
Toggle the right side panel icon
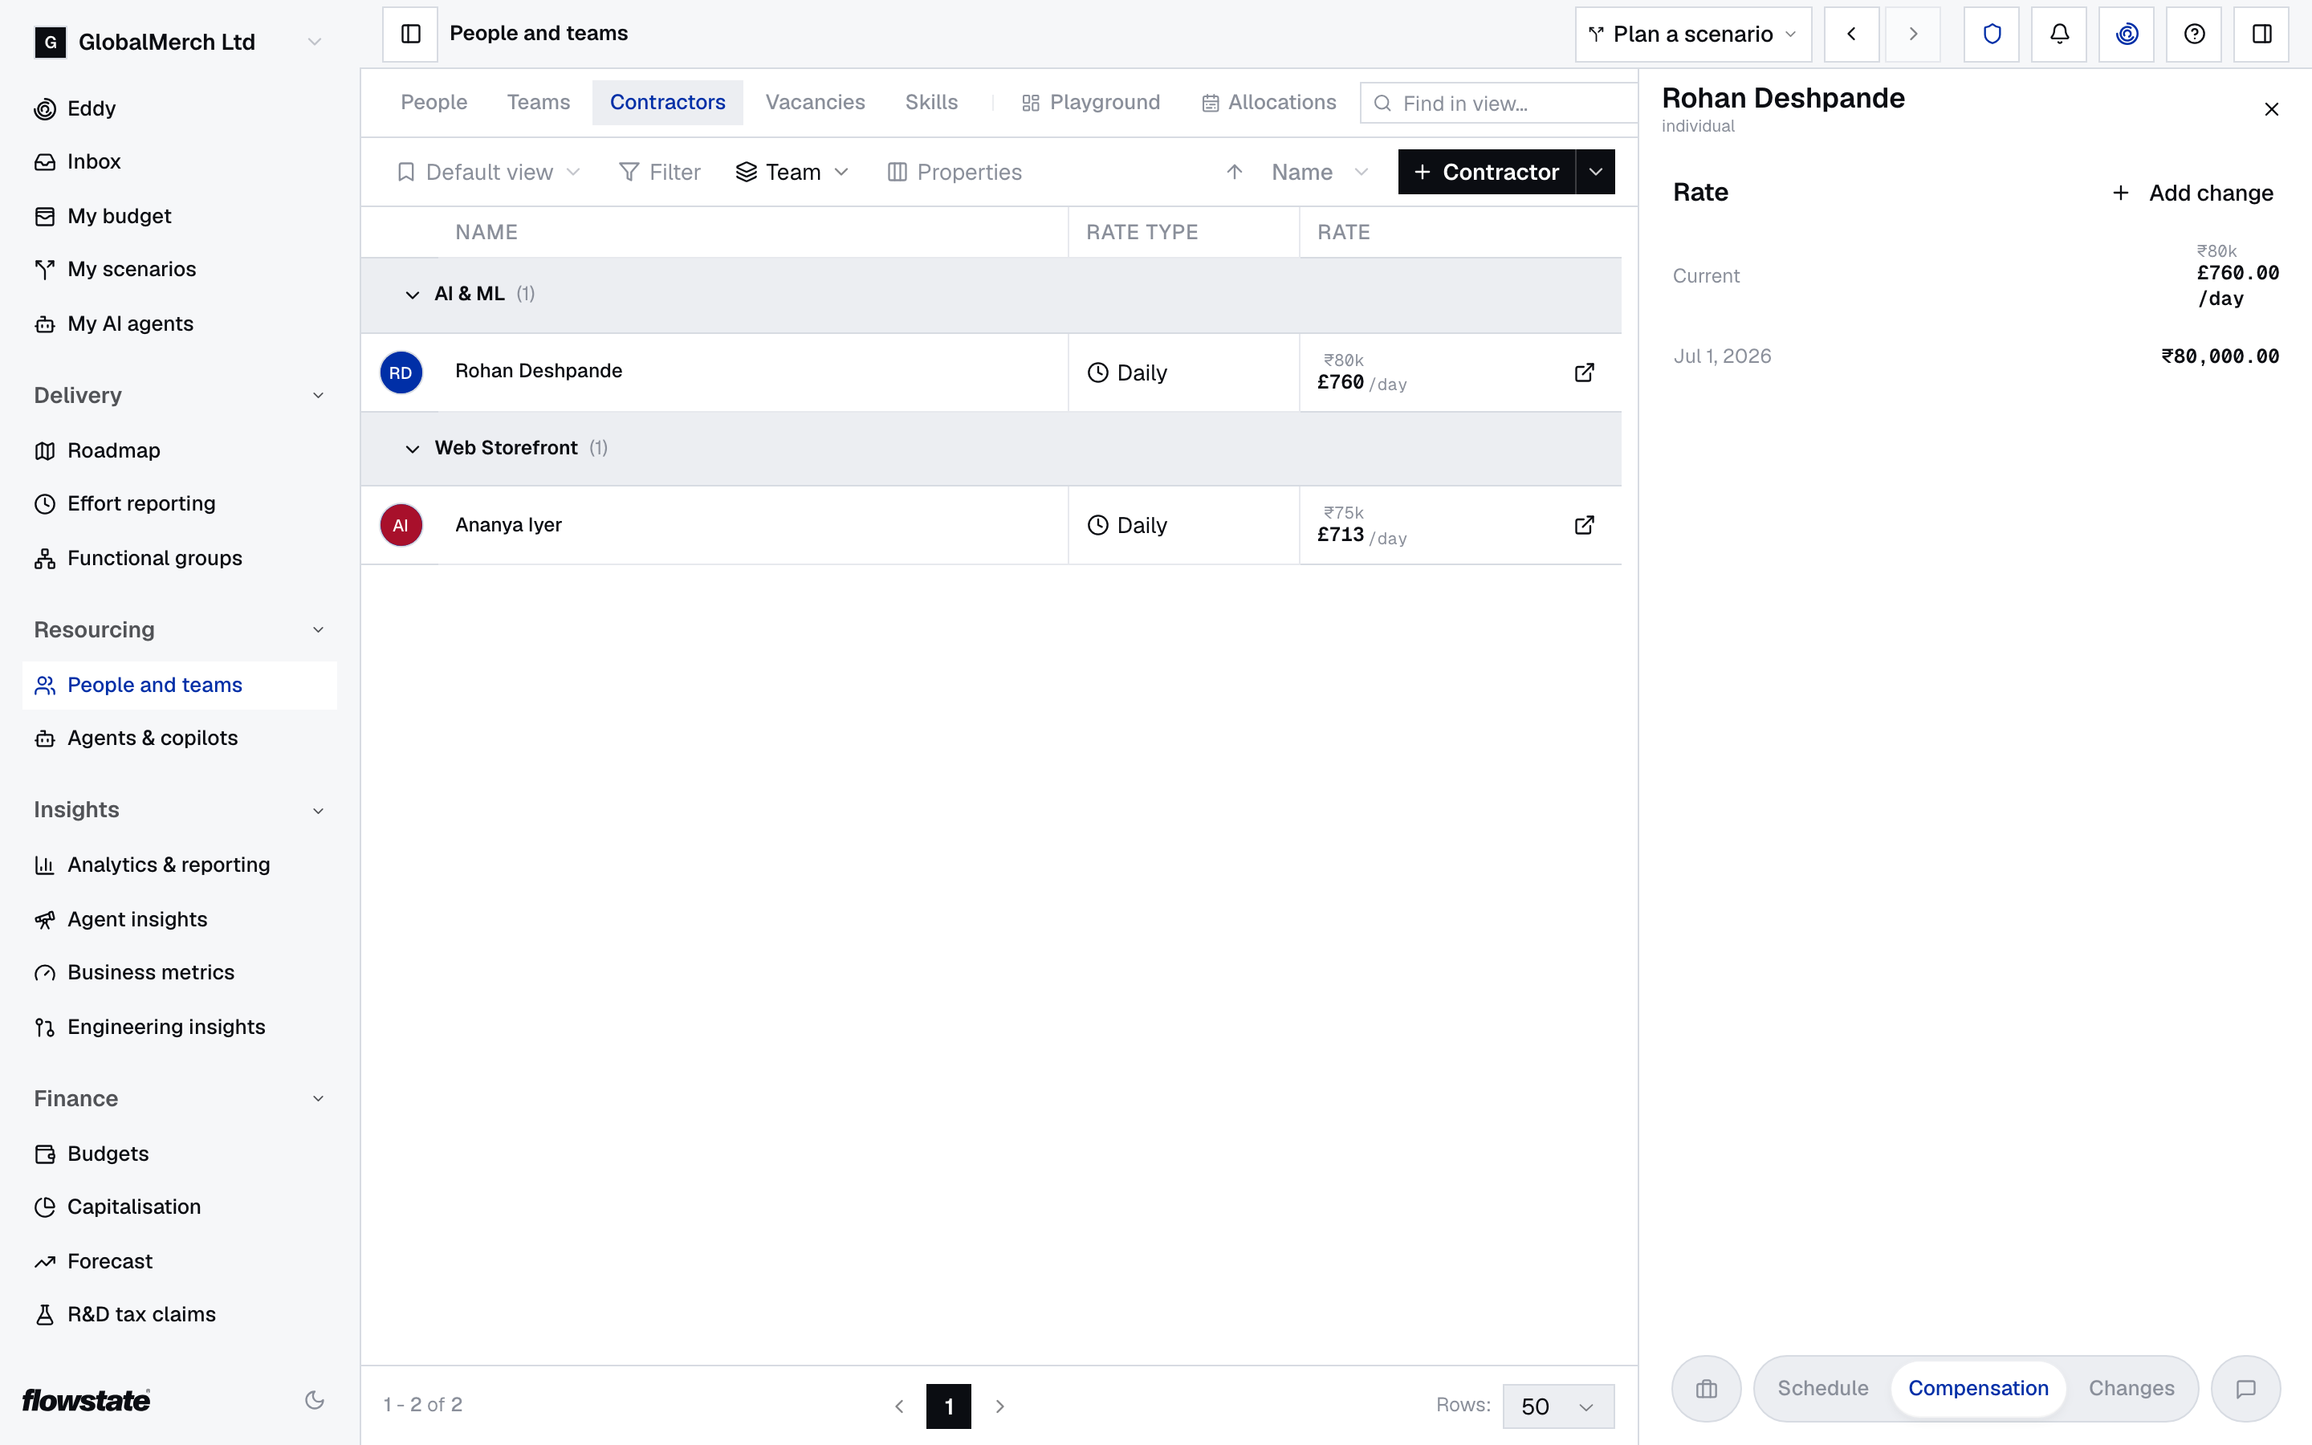tap(2261, 34)
